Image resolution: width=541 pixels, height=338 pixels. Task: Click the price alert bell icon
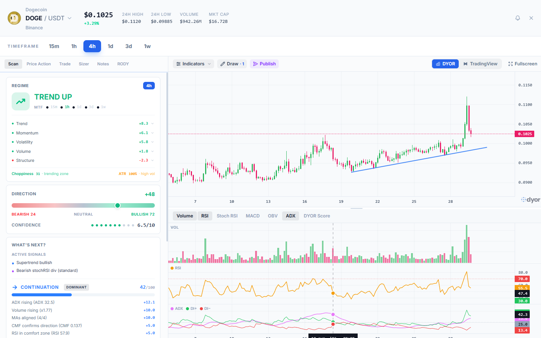coord(517,18)
